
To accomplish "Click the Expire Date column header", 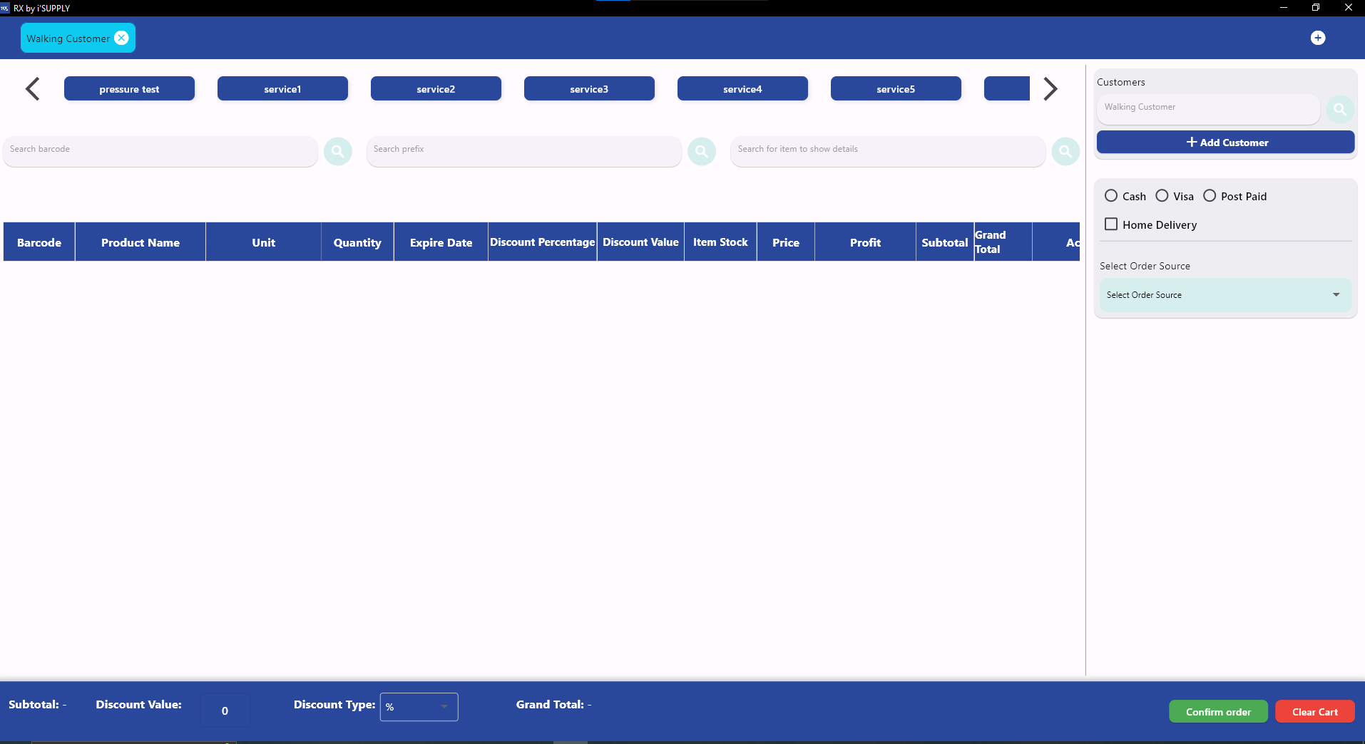I will coord(441,242).
